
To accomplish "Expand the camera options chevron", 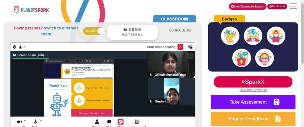I will [25, 120].
